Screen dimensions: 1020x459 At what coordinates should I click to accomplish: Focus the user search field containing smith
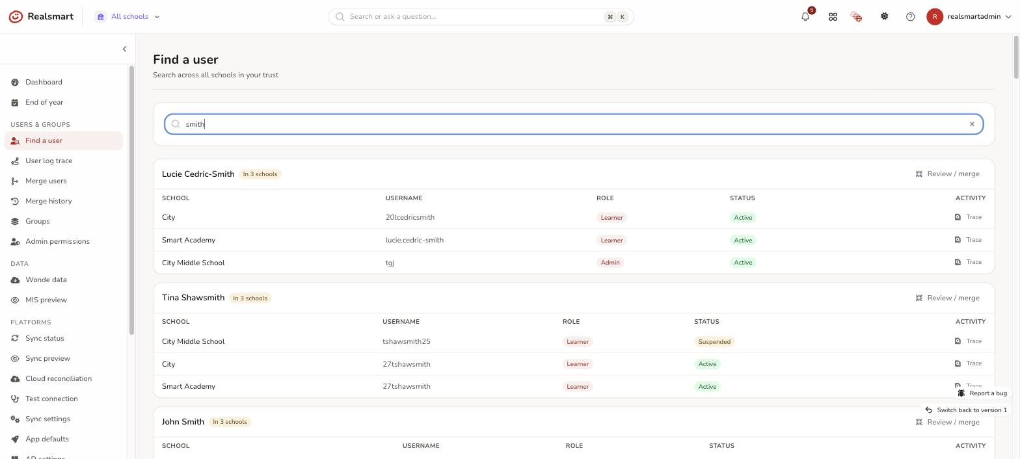click(574, 124)
